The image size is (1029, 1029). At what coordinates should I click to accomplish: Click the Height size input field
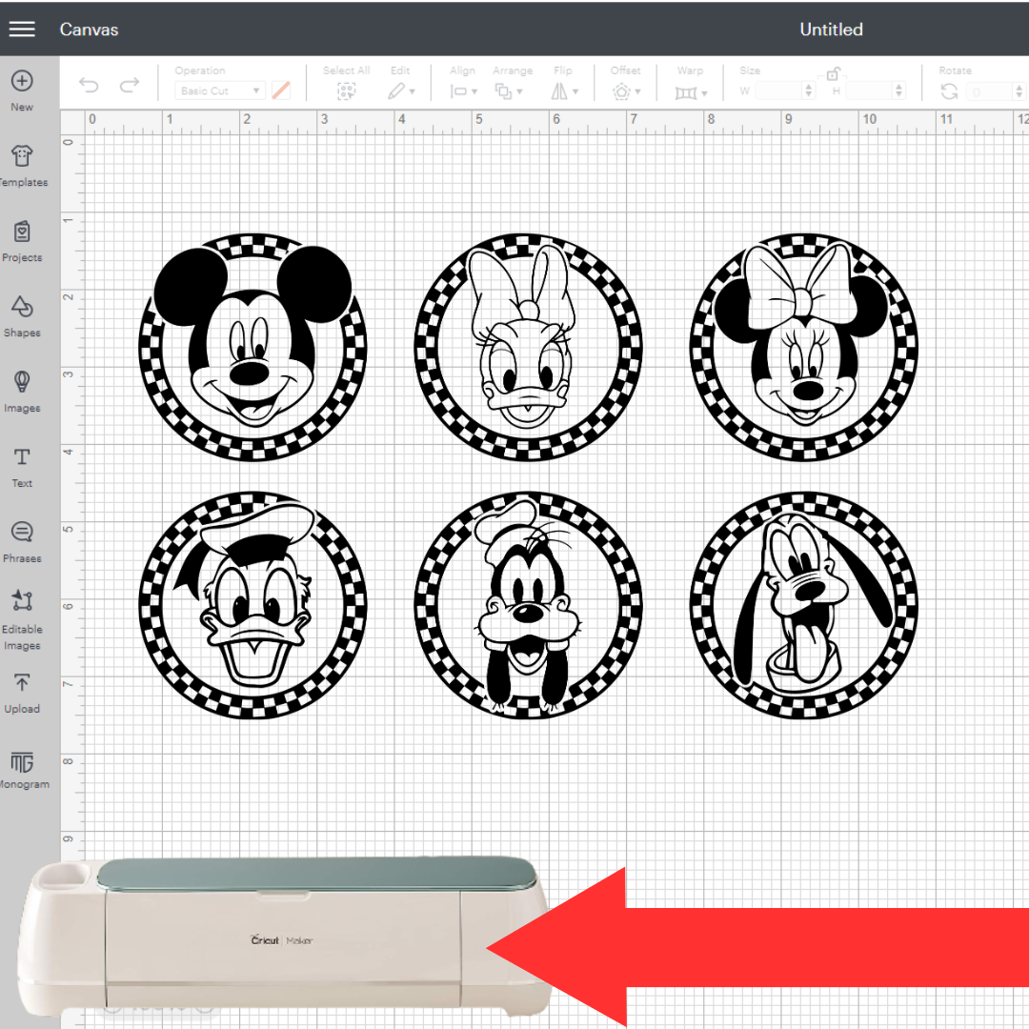point(869,91)
